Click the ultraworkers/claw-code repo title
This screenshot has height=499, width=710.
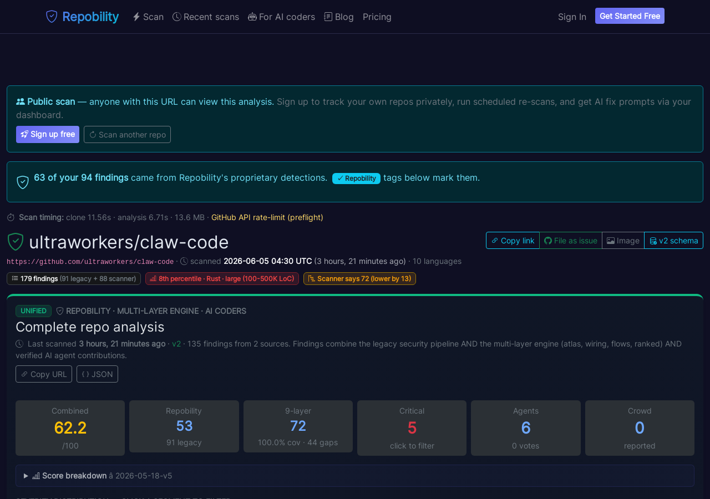[129, 242]
